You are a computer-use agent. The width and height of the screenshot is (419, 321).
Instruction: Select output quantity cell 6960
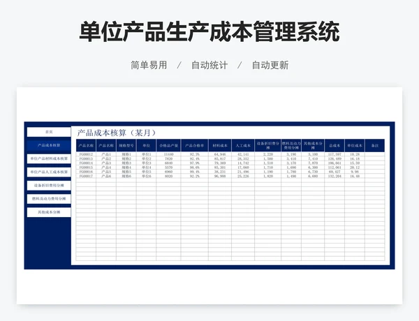pyautogui.click(x=168, y=172)
